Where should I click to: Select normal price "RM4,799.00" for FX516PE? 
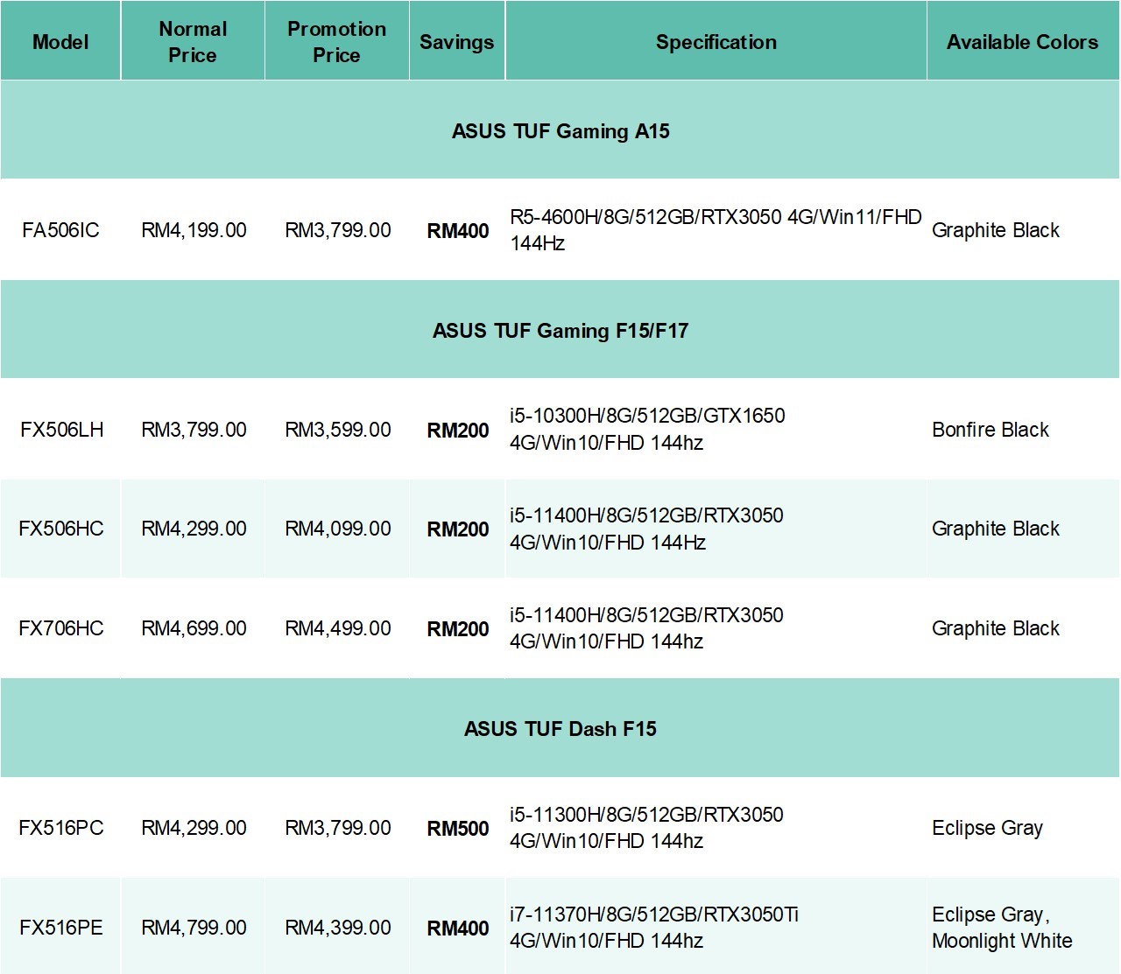coord(194,928)
